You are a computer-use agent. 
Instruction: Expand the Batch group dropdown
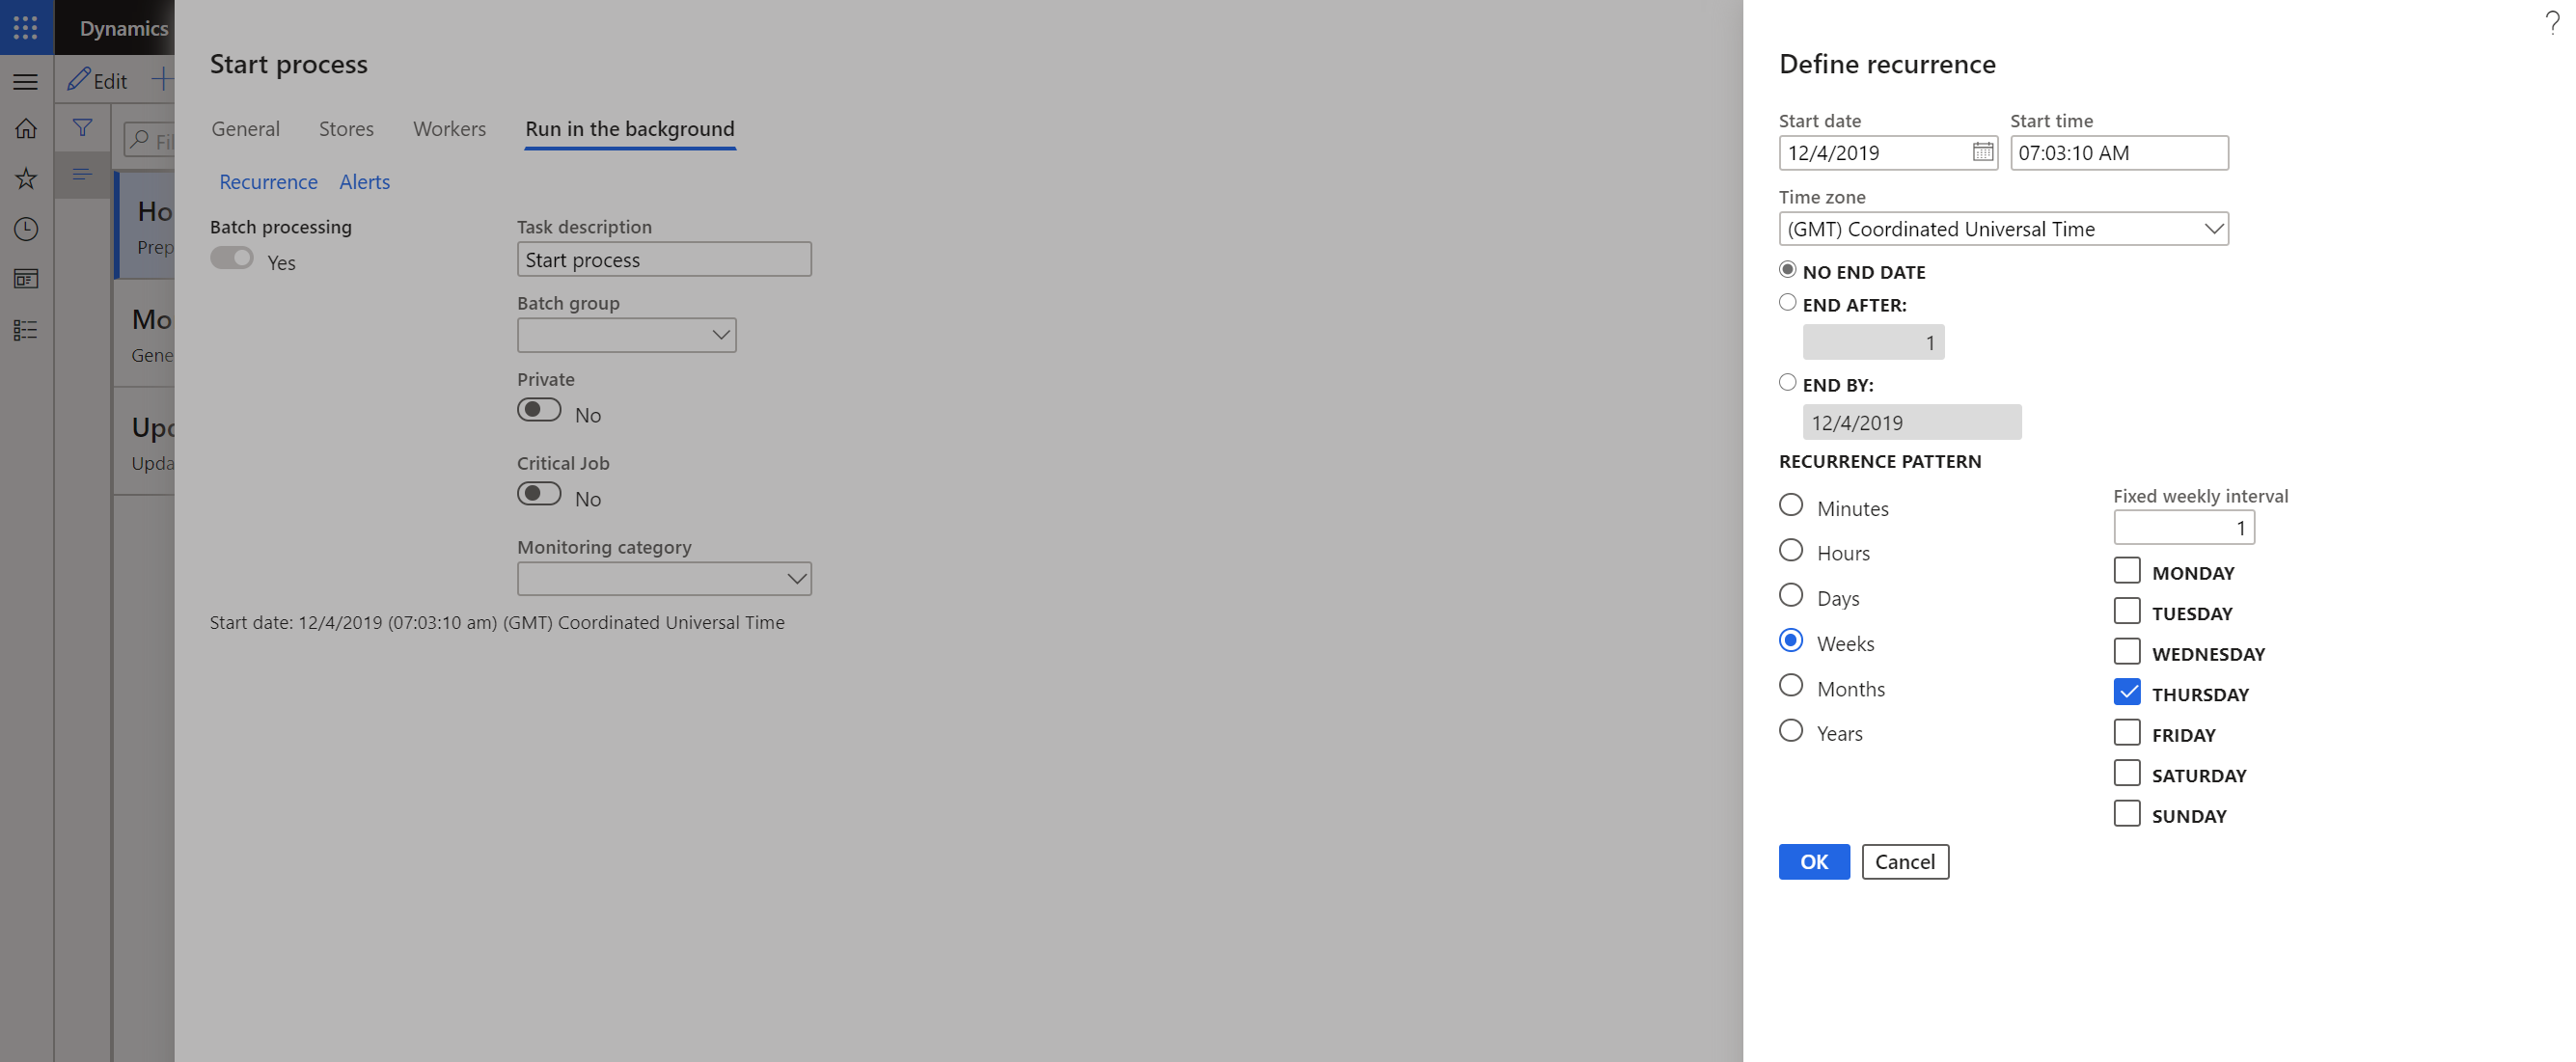pos(718,335)
